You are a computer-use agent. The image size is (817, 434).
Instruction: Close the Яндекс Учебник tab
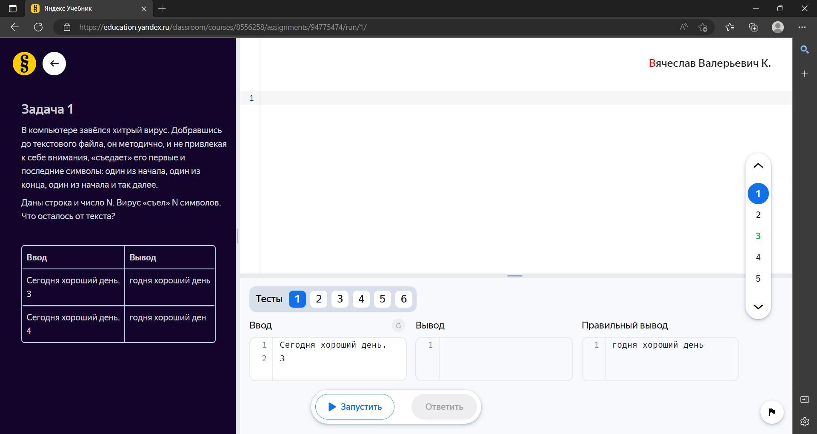(x=144, y=9)
